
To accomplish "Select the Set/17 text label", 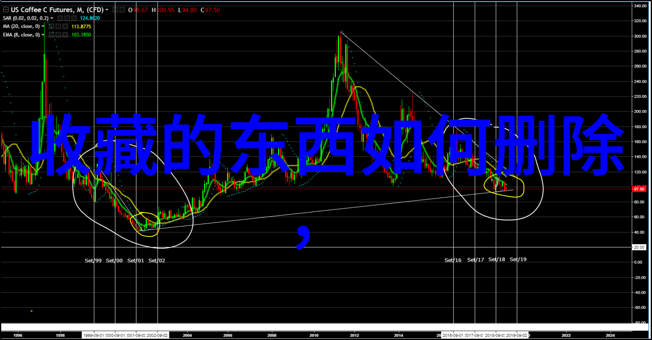I will (x=476, y=260).
